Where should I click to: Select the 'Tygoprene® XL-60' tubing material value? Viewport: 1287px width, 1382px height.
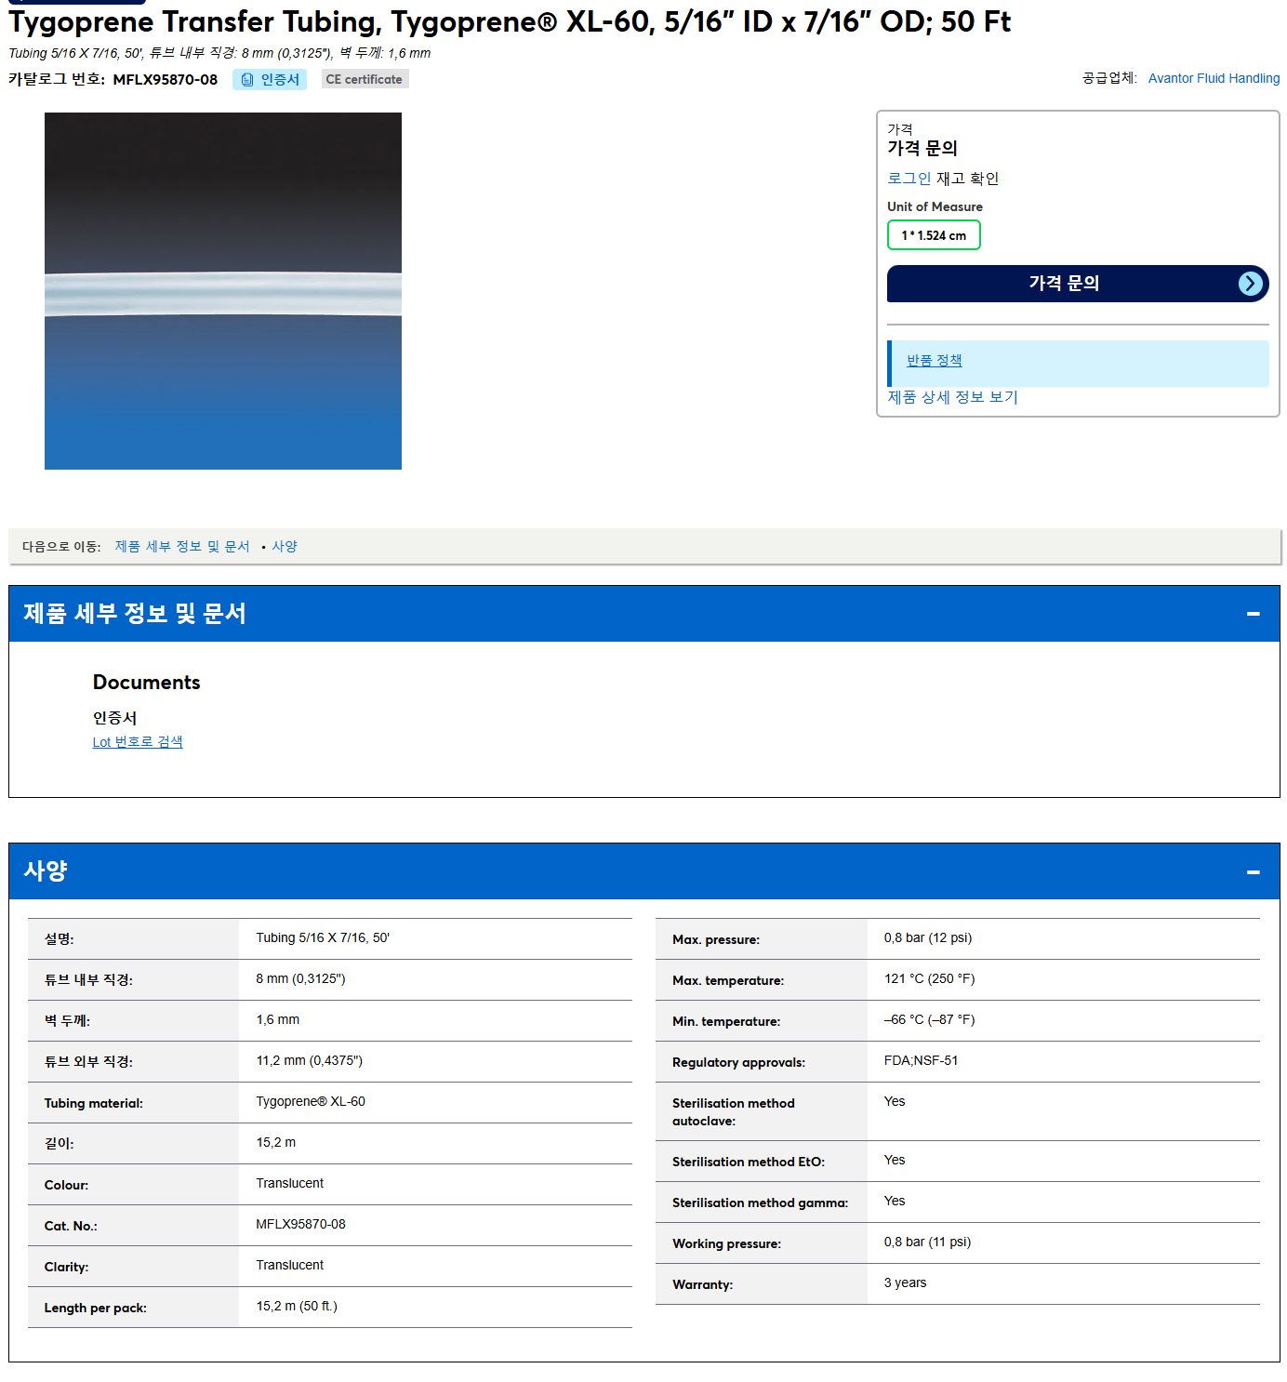click(311, 1102)
